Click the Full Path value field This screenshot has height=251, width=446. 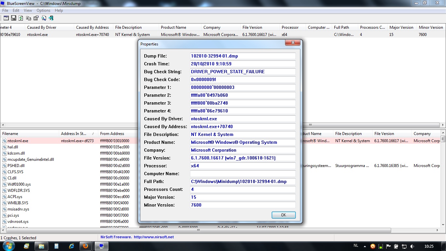pyautogui.click(x=243, y=181)
